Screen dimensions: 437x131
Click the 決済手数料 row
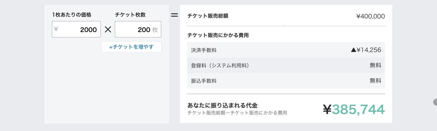click(286, 50)
